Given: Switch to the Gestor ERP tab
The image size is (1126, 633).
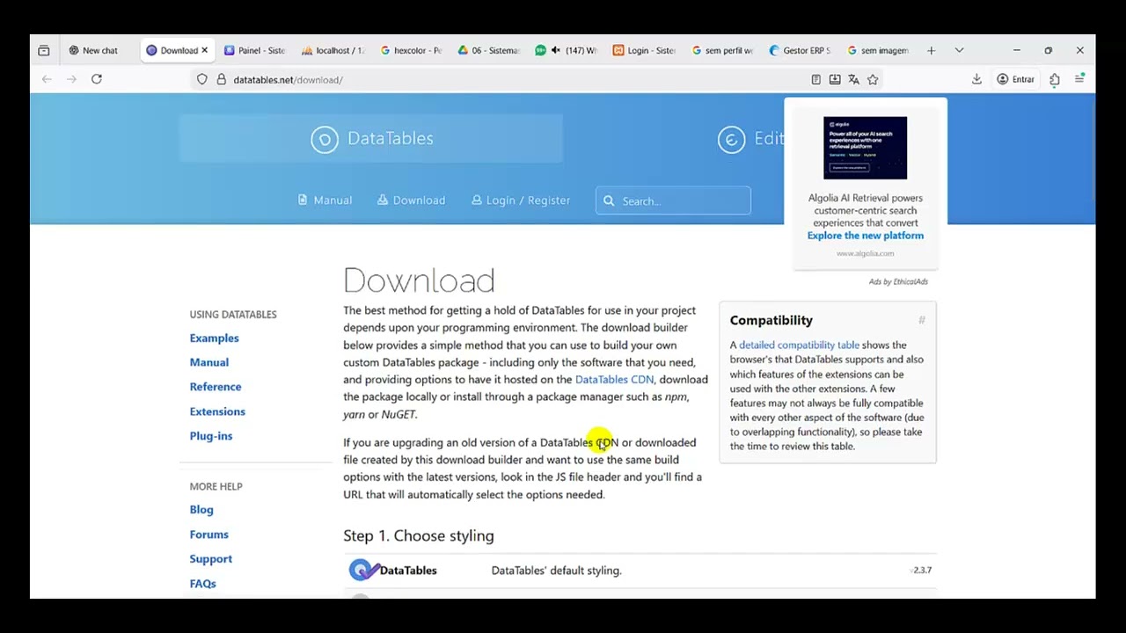Looking at the screenshot, I should [800, 51].
